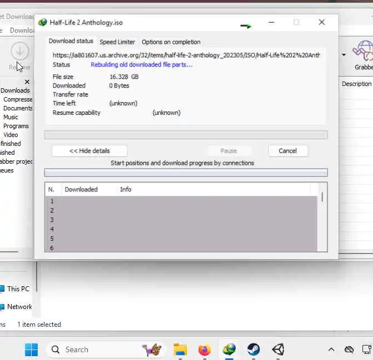The image size is (373, 360).
Task: Cancel the Half-Life 2 Anthology download
Action: 288,151
